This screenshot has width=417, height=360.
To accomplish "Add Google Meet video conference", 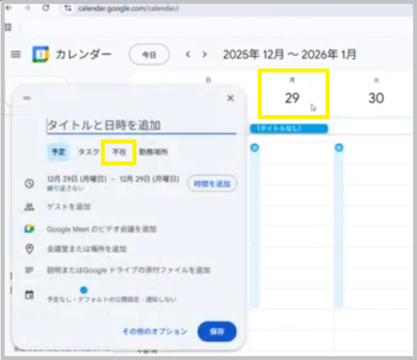I will tap(102, 229).
